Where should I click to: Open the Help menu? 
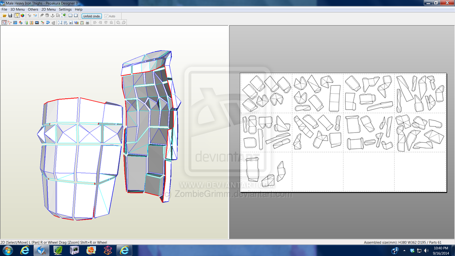tap(79, 9)
